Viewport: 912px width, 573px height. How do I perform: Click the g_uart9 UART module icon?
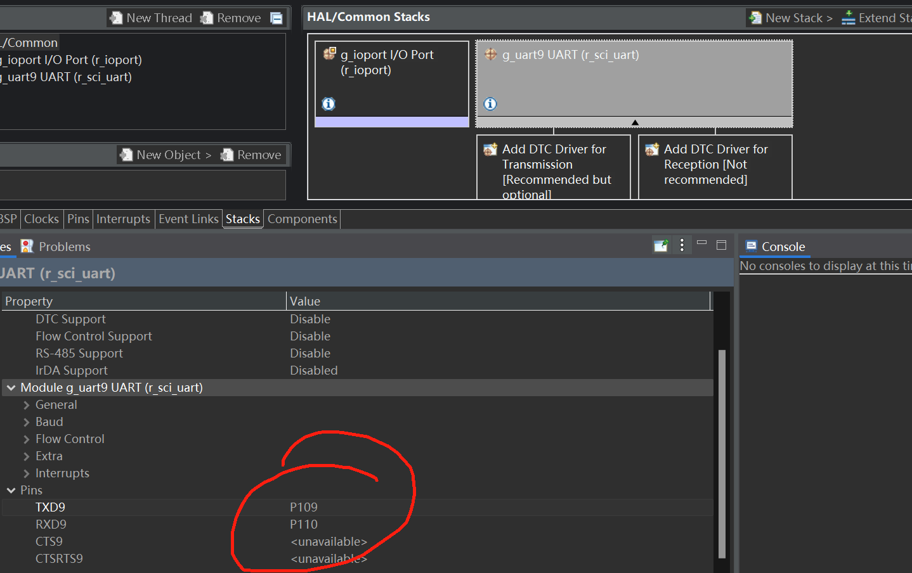pos(491,55)
